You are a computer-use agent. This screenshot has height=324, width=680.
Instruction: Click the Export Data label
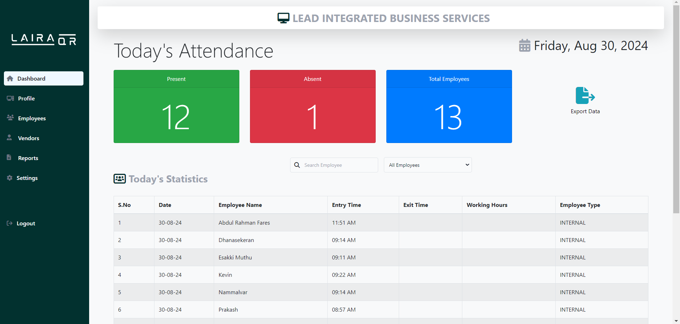(x=585, y=111)
